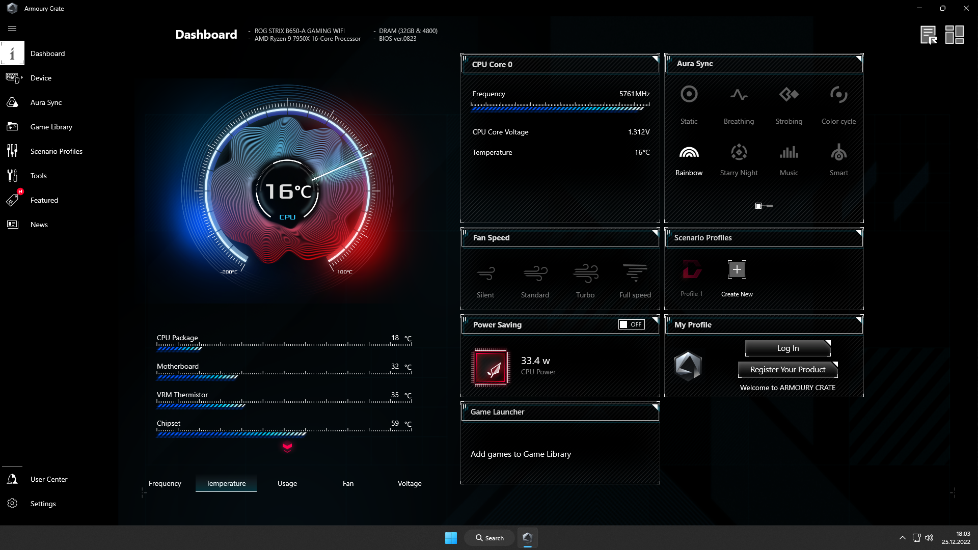
Task: Apply the Rainbow Aura Sync effect
Action: coord(688,159)
